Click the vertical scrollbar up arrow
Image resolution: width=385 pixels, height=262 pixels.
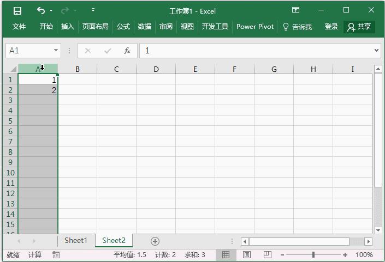(378, 69)
